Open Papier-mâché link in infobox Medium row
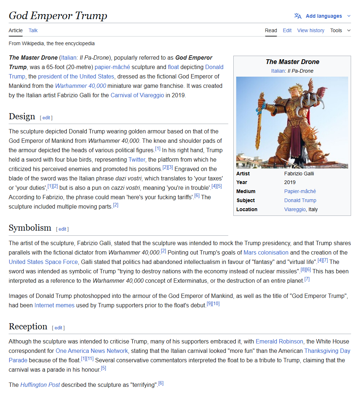Screen dimensions: 359x393 (x=300, y=191)
